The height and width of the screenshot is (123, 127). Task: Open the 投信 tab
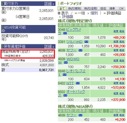pos(103,8)
